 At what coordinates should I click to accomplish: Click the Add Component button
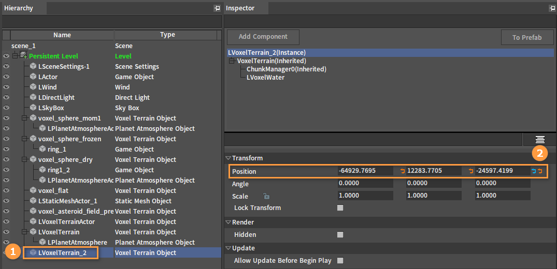coord(263,37)
